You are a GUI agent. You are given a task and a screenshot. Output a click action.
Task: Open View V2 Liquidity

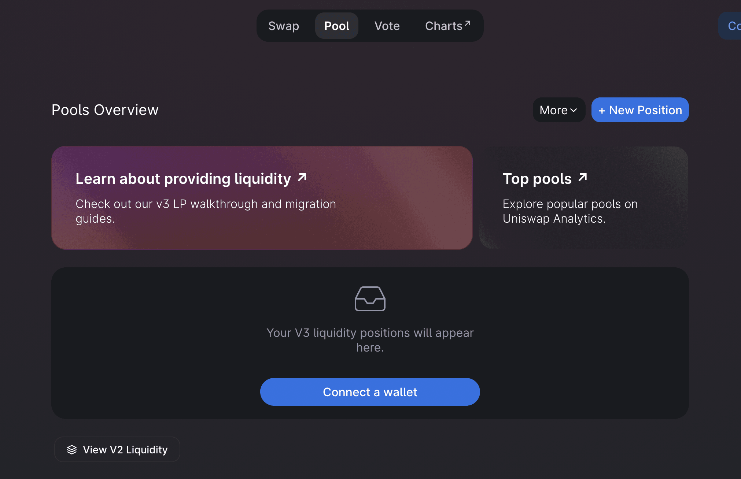(x=117, y=449)
